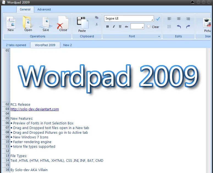Click 'New Windows 7 Icons' line

(31, 137)
